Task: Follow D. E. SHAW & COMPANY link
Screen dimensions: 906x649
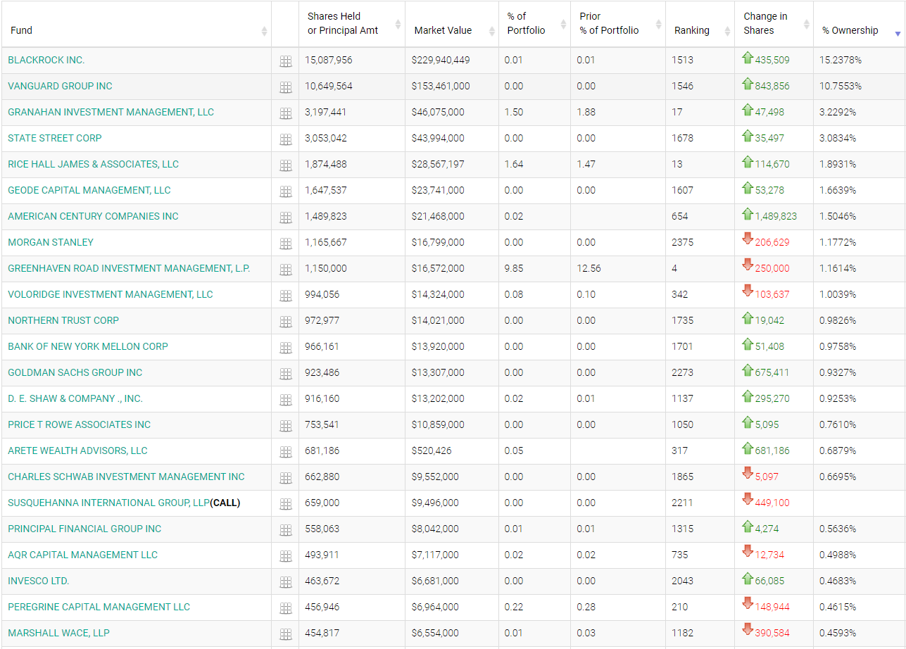Action: click(75, 399)
